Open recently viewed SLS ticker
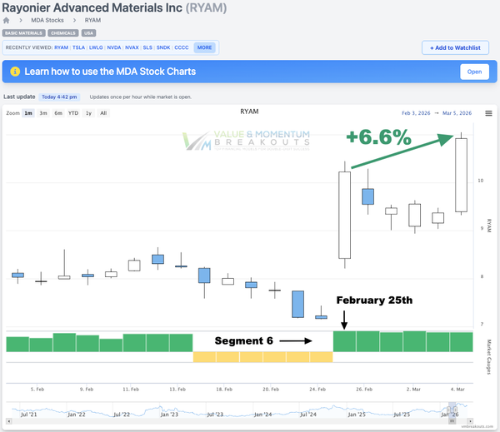The width and height of the screenshot is (500, 432). pyautogui.click(x=147, y=47)
